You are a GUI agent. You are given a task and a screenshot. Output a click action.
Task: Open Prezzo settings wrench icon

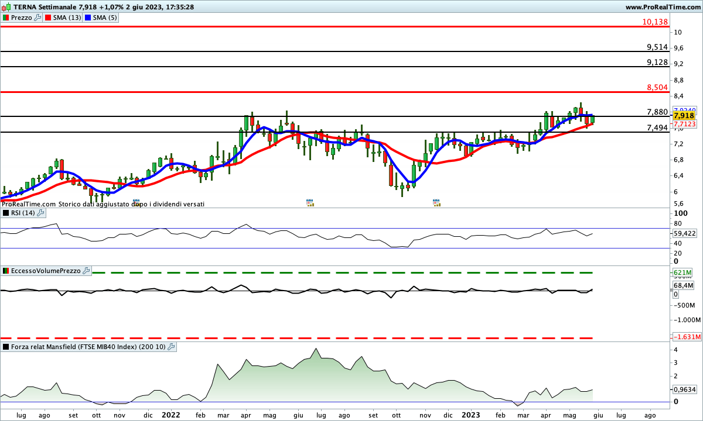point(38,18)
